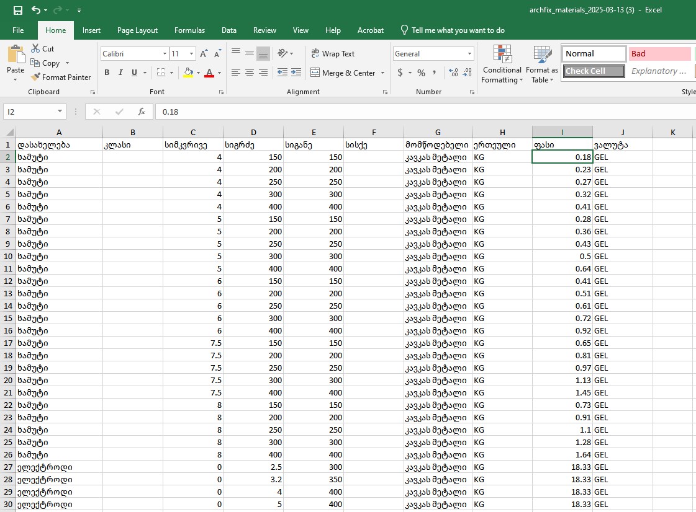Copy the selected cell

click(x=45, y=63)
